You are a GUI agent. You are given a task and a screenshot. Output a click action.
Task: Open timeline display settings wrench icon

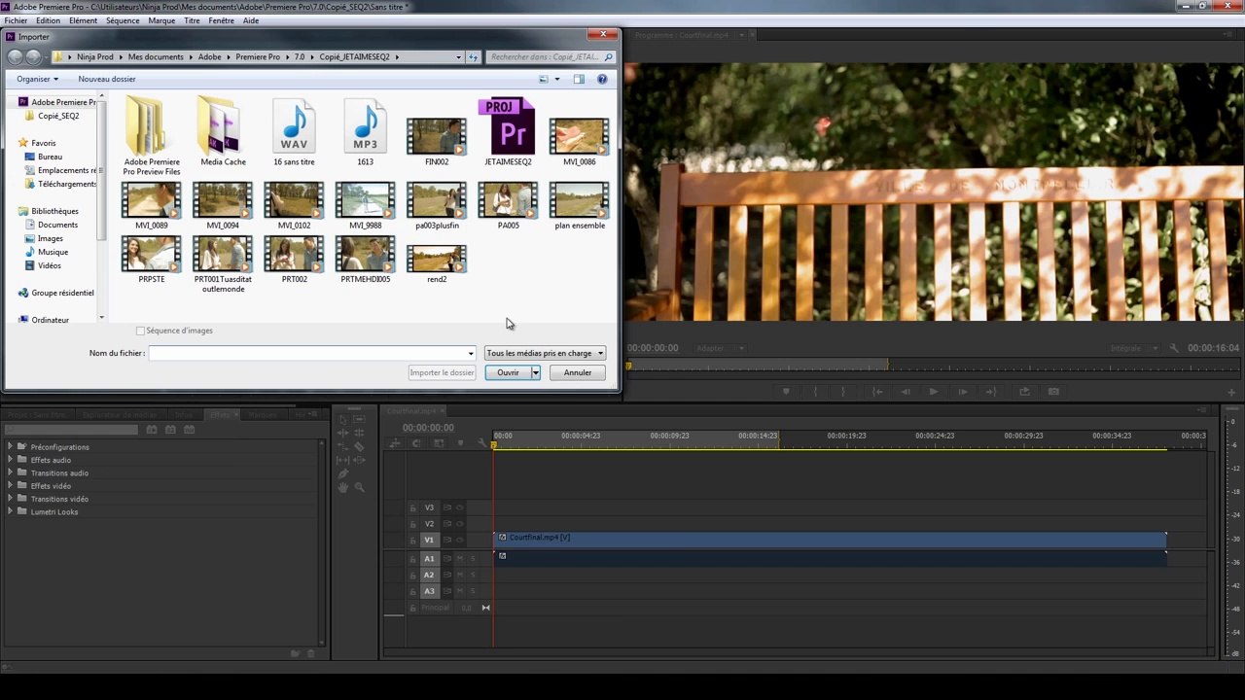click(481, 443)
